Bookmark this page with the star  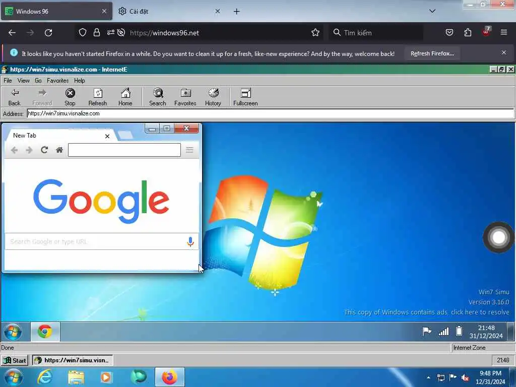(x=315, y=32)
